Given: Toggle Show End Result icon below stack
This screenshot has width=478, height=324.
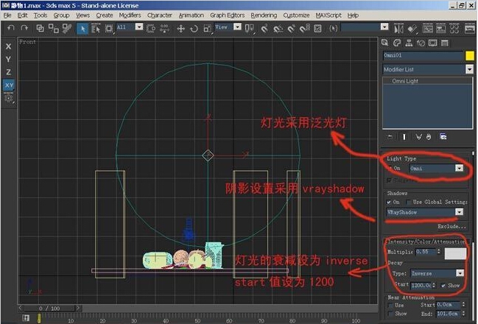Looking at the screenshot, I should tap(404, 137).
